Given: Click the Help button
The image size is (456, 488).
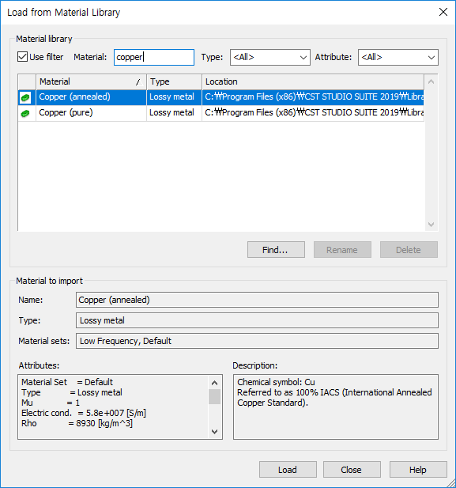Looking at the screenshot, I should 418,469.
